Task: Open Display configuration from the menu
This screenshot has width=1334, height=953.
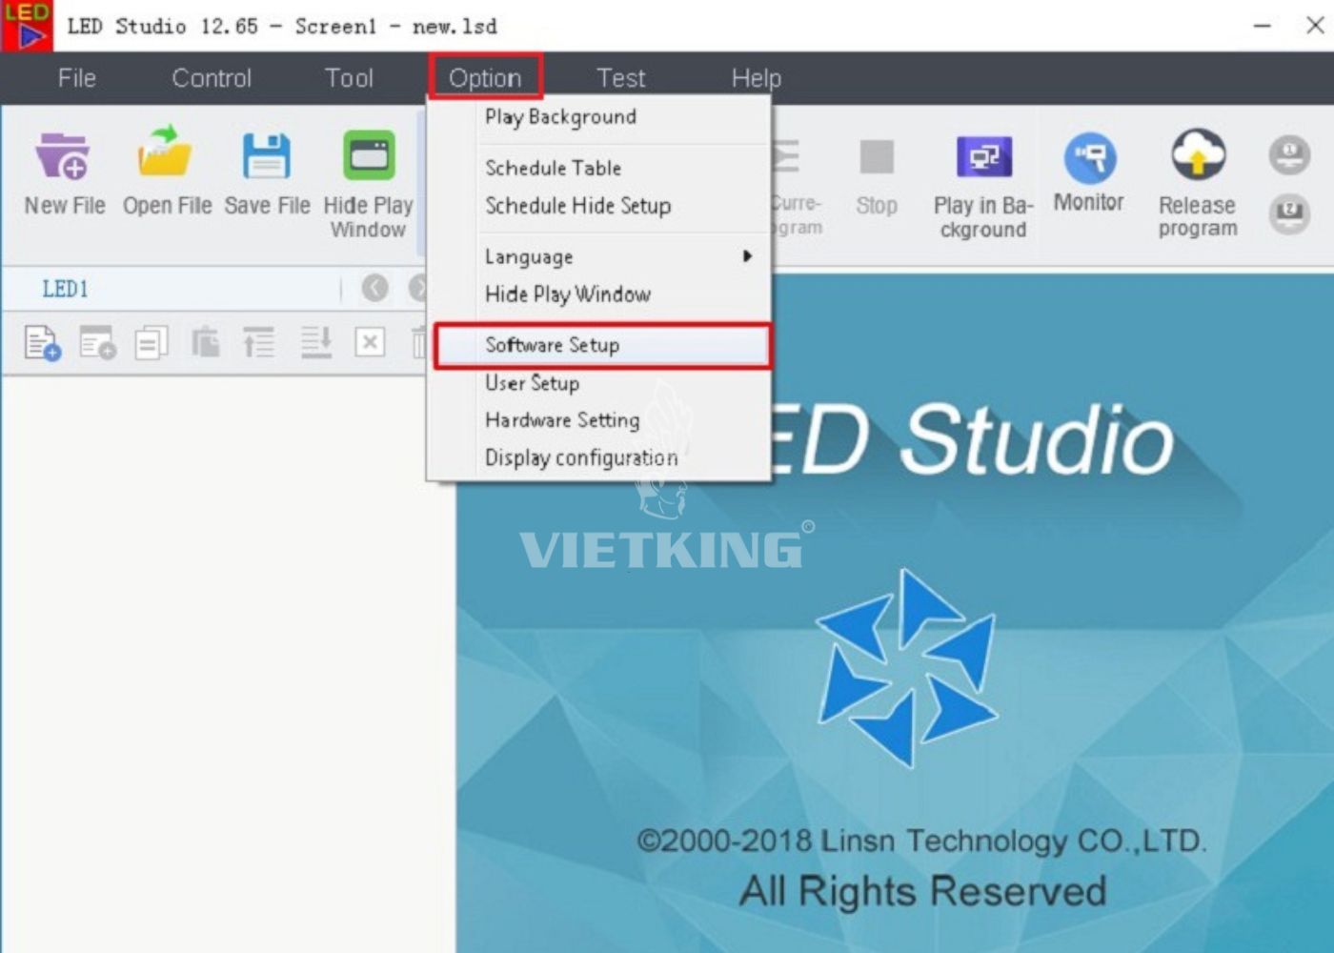Action: coord(581,458)
